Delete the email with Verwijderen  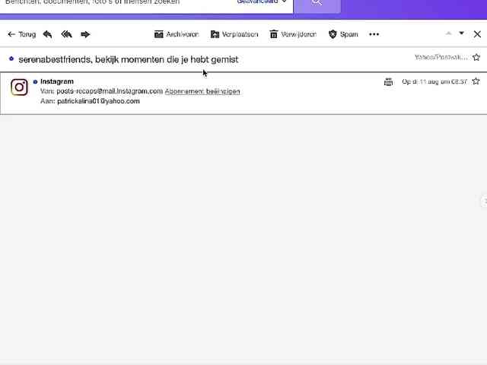pyautogui.click(x=293, y=34)
